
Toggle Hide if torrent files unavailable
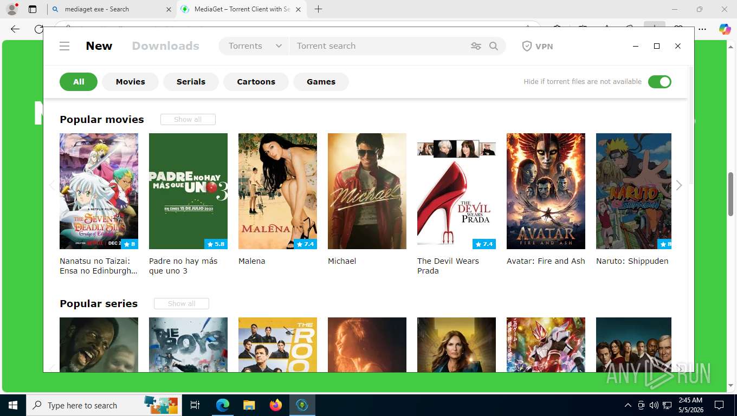click(x=660, y=82)
